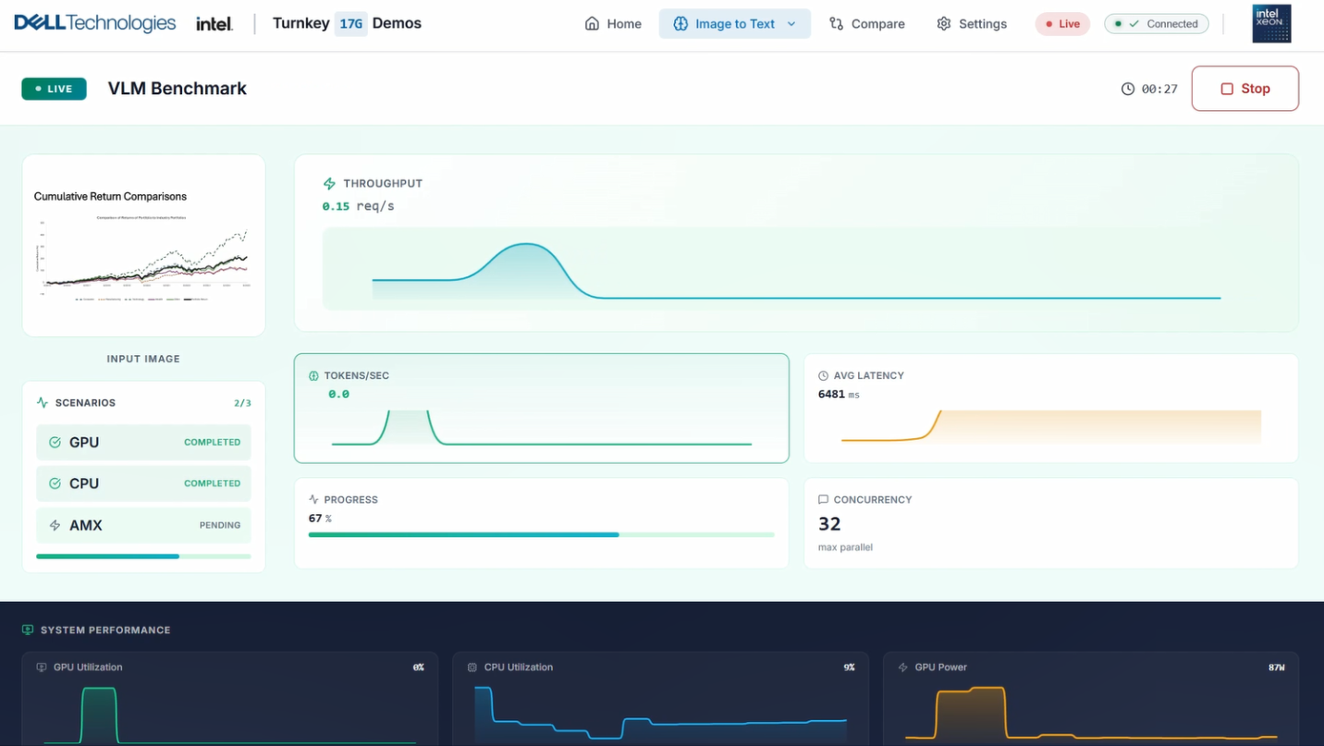This screenshot has width=1324, height=746.
Task: Select the completed GPU scenario checkmark
Action: (x=55, y=443)
